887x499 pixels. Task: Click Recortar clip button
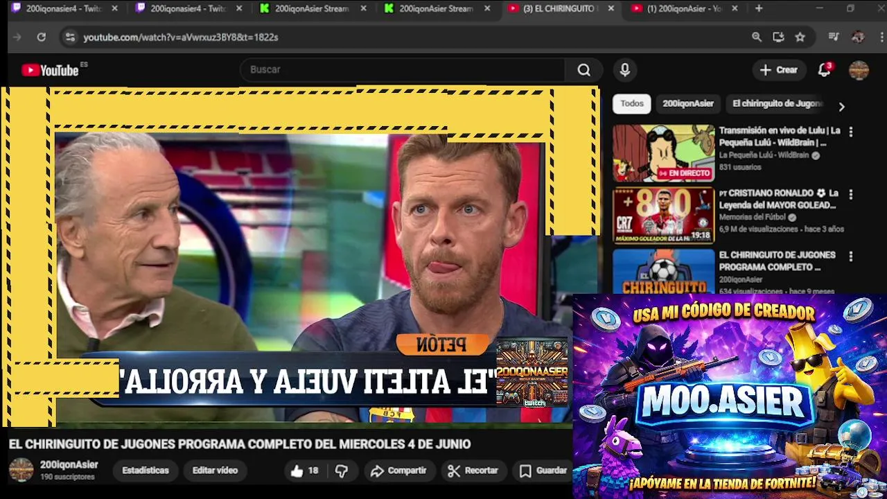[473, 471]
